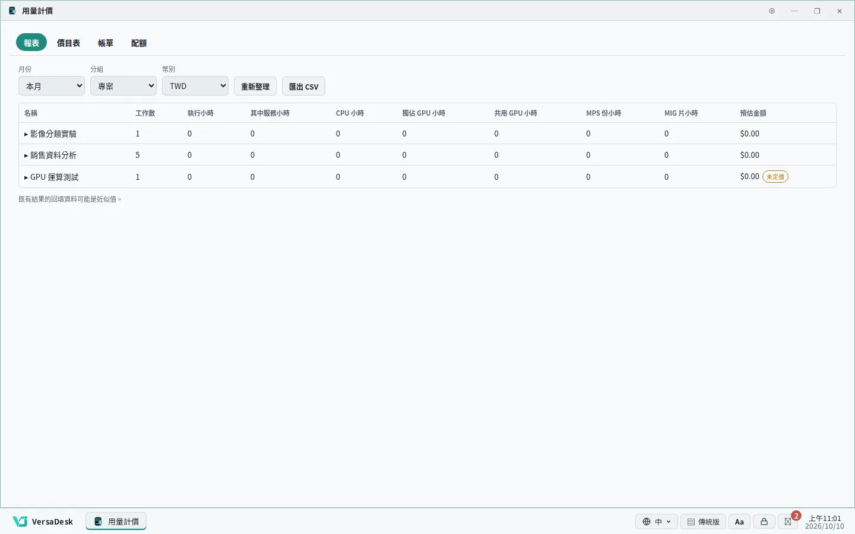Click the 未定價 badge
Image resolution: width=855 pixels, height=534 pixels.
(x=775, y=177)
